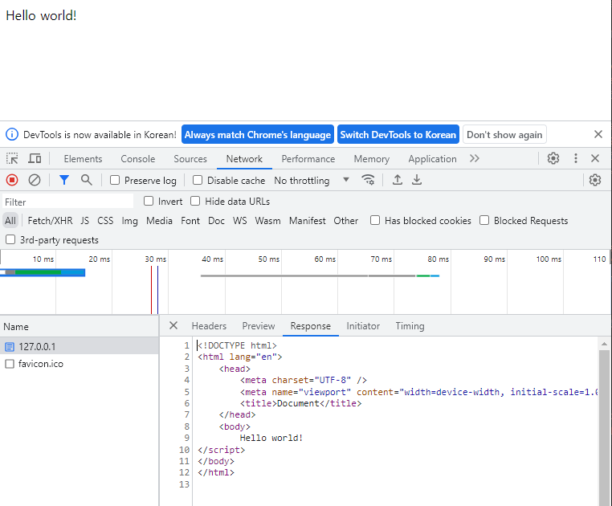Filter requests by Manifest
This screenshot has height=506, width=612.
click(x=307, y=221)
